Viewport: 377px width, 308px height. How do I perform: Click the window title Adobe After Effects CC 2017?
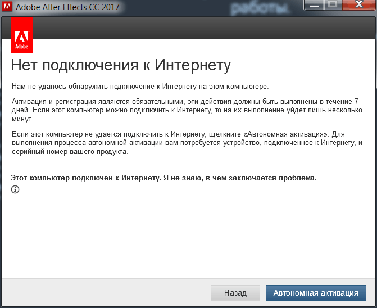click(67, 7)
